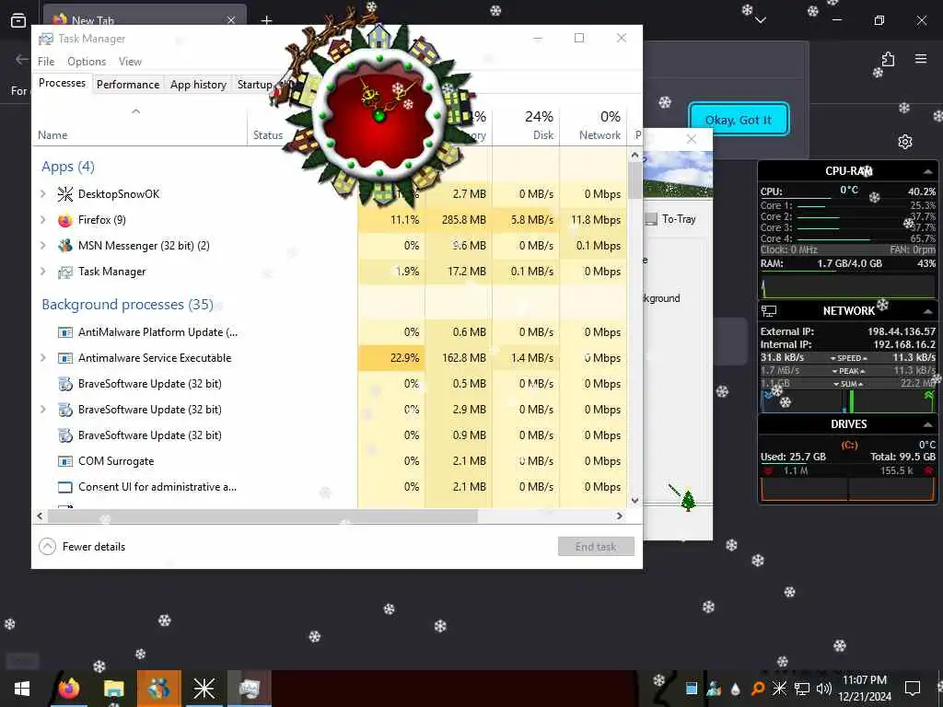Click the taskbar clock showing 11:07 PM
Viewport: 943px width, 707px height.
865,689
